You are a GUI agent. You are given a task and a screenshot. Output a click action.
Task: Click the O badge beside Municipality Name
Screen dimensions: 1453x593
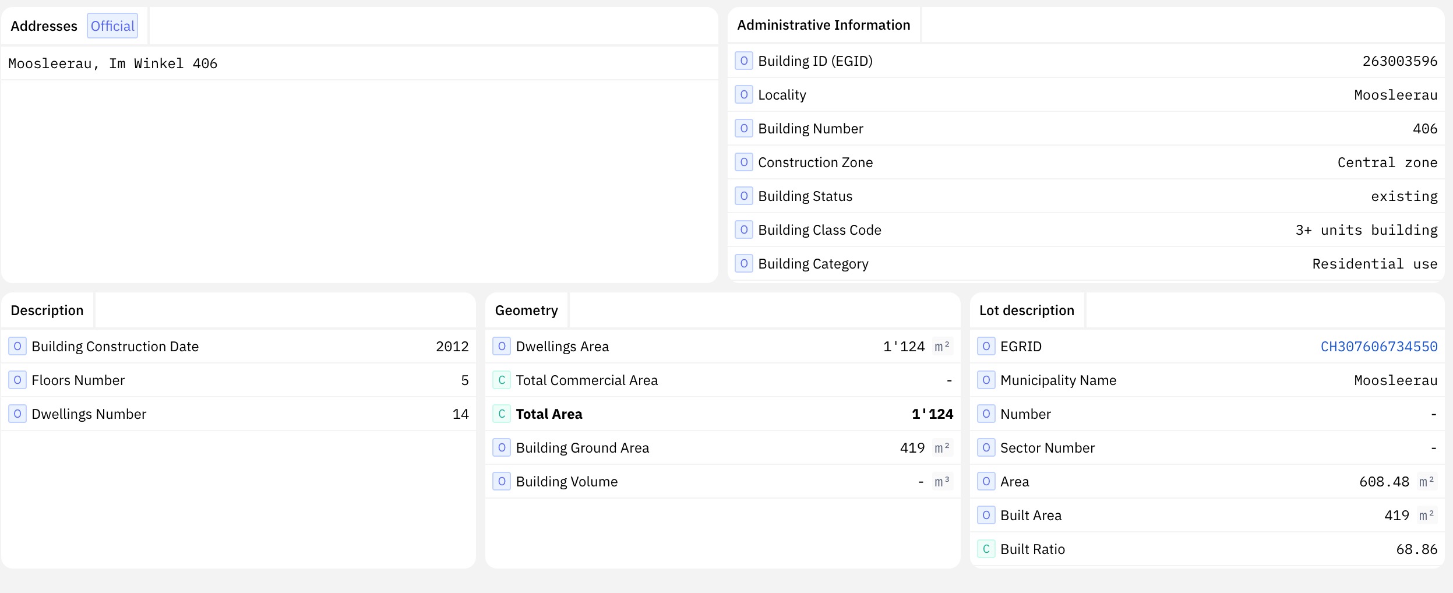point(986,380)
